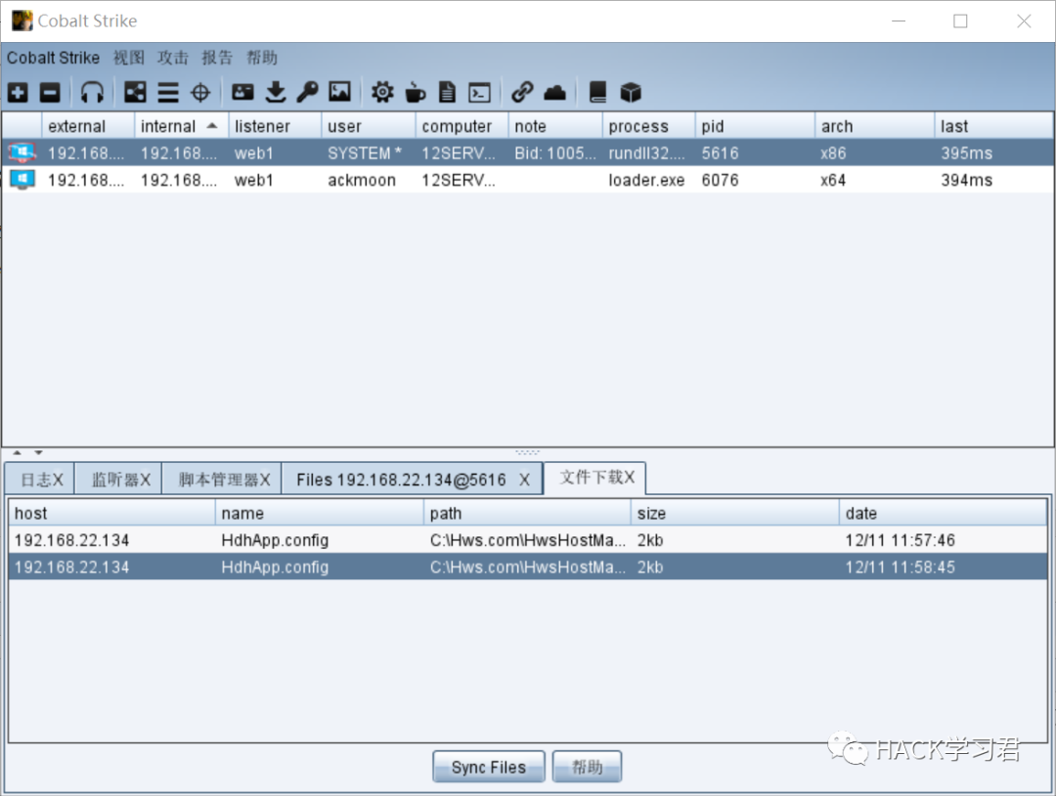Switch to pivot graph view icon
Viewport: 1056px width, 796px height.
click(x=135, y=92)
